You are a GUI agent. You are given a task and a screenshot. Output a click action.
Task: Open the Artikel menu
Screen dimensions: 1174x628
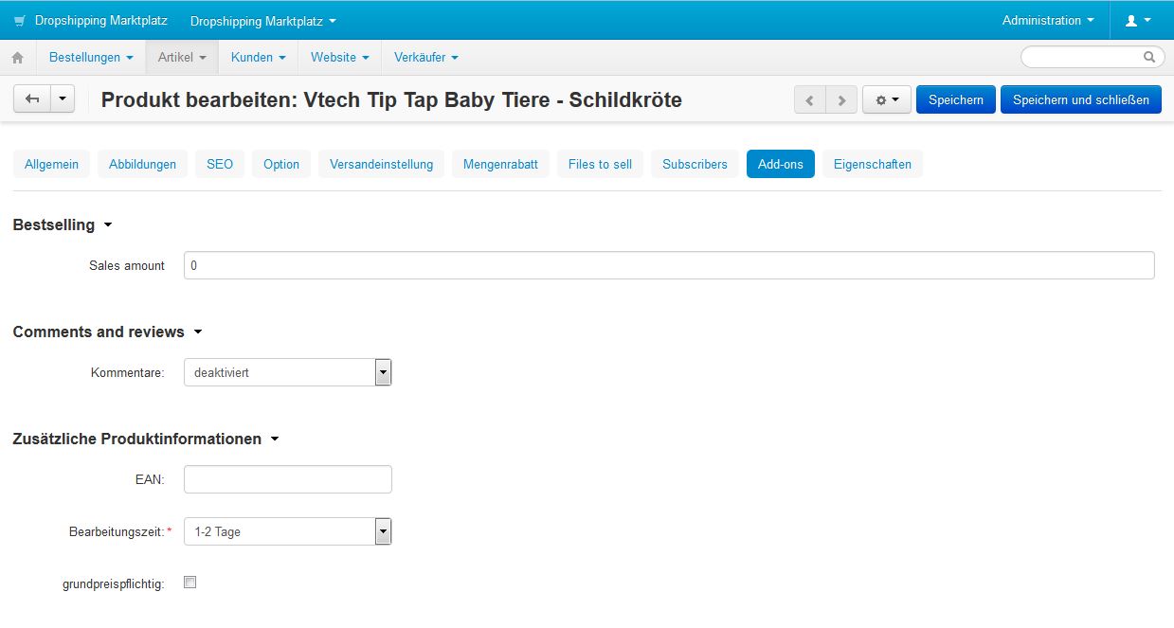(x=182, y=57)
